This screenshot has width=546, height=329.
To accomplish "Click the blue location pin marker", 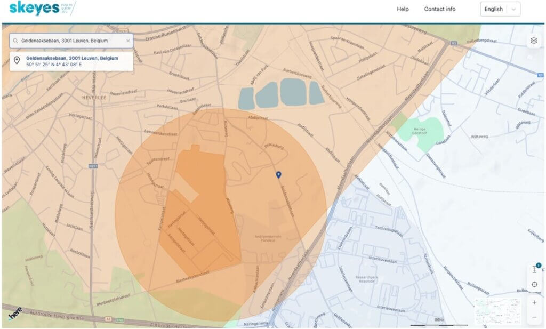I will 278,175.
